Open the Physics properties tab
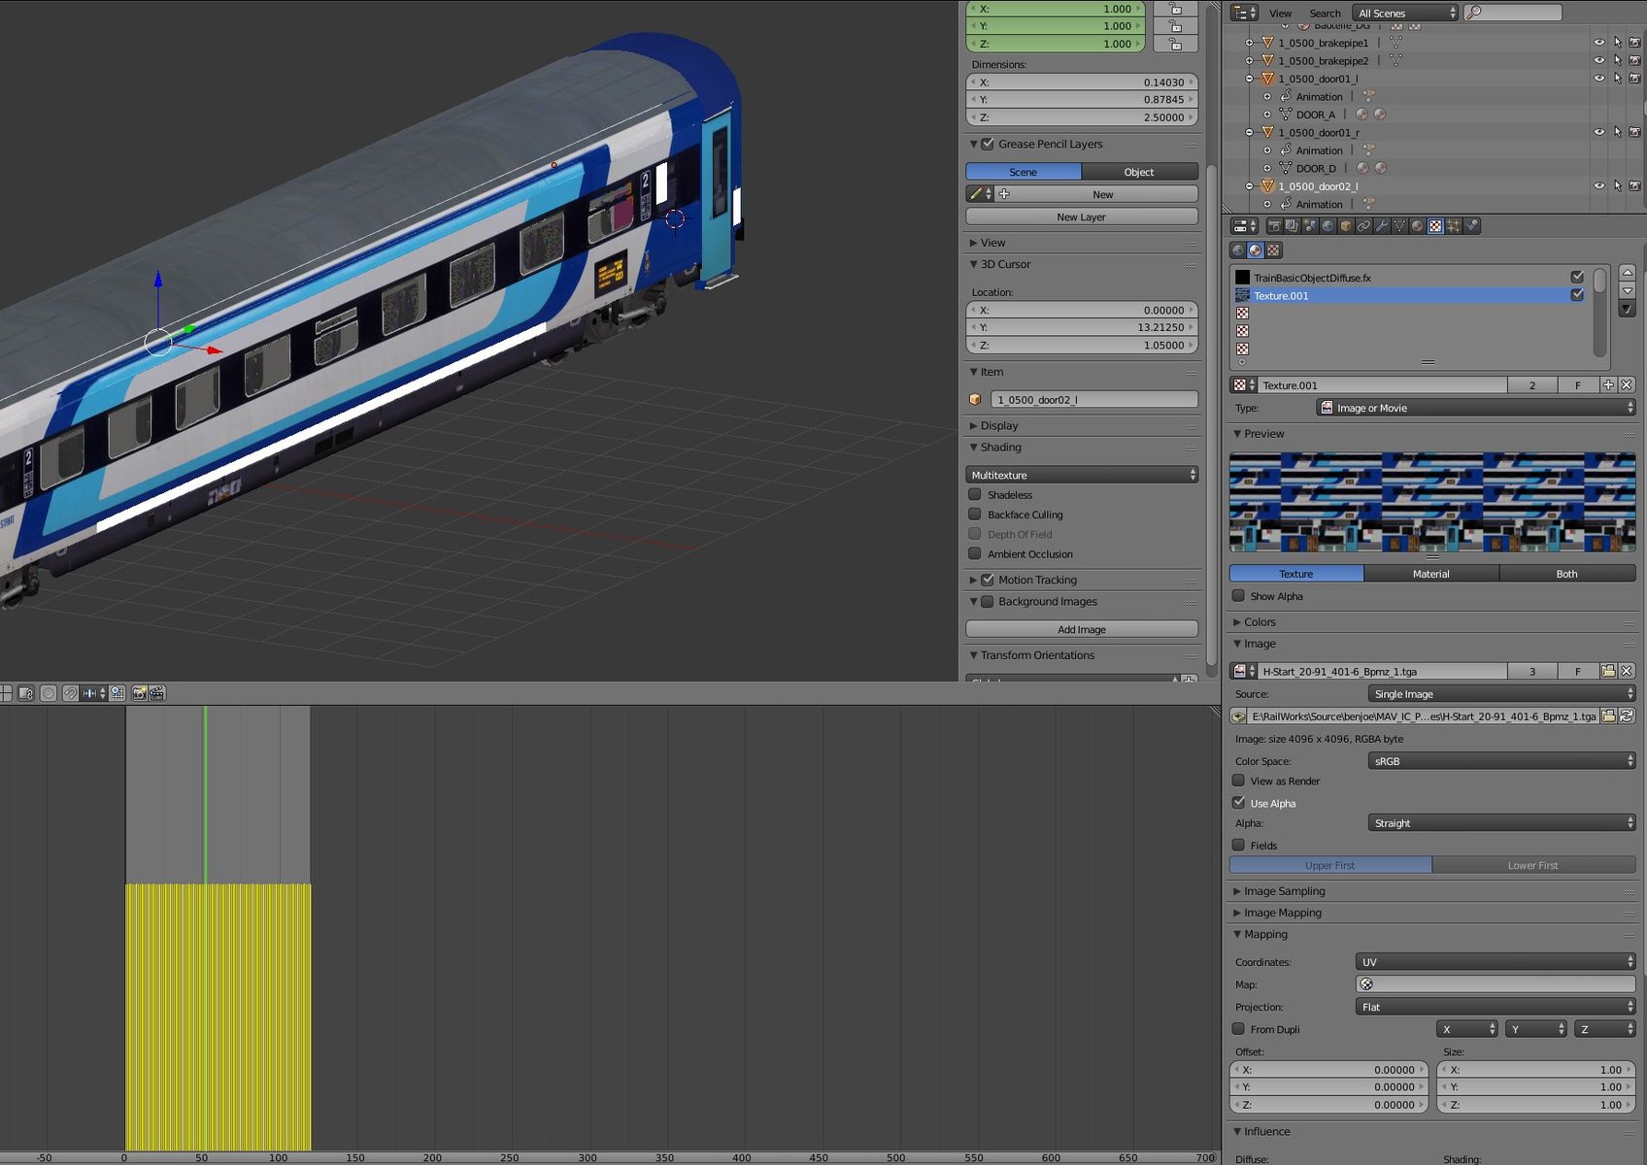The height and width of the screenshot is (1165, 1647). (1471, 226)
